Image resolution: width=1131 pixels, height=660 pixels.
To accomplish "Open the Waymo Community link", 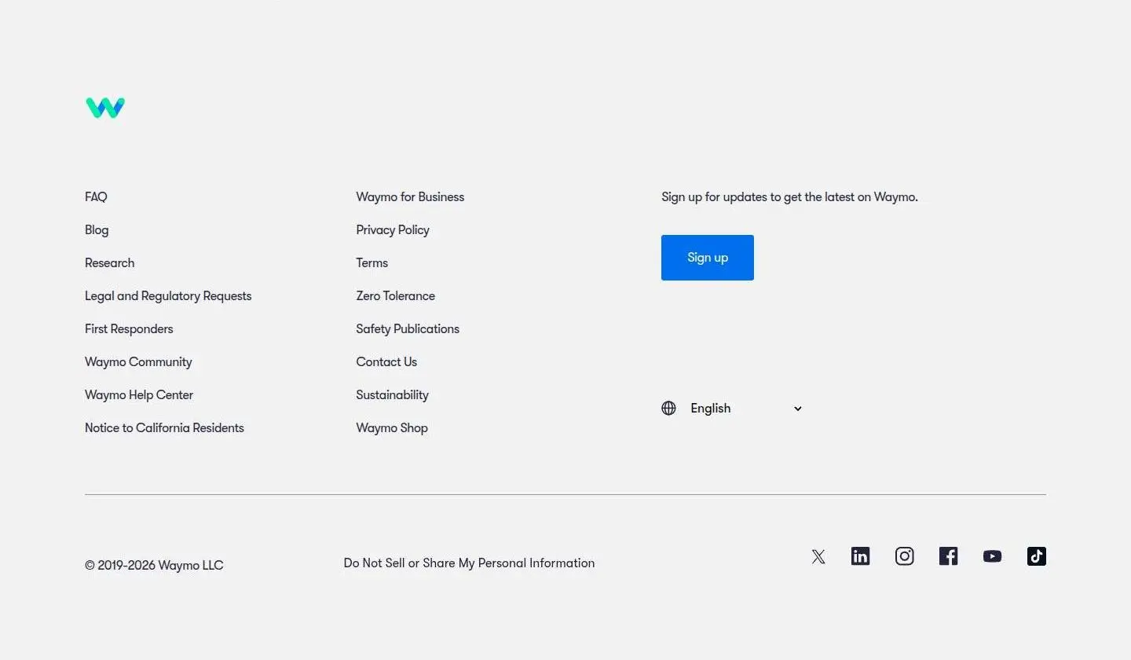I will pyautogui.click(x=138, y=362).
